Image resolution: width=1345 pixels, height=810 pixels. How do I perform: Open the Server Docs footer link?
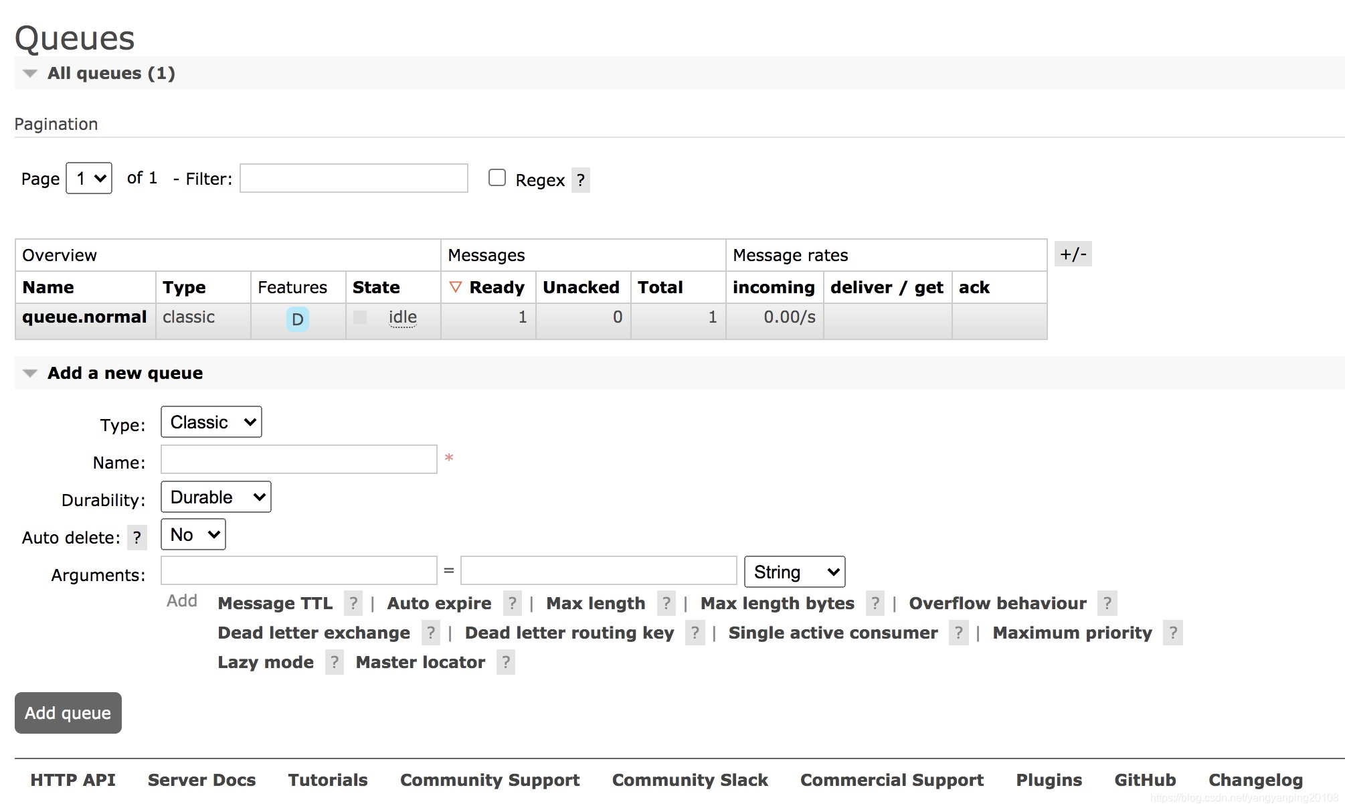coord(202,780)
